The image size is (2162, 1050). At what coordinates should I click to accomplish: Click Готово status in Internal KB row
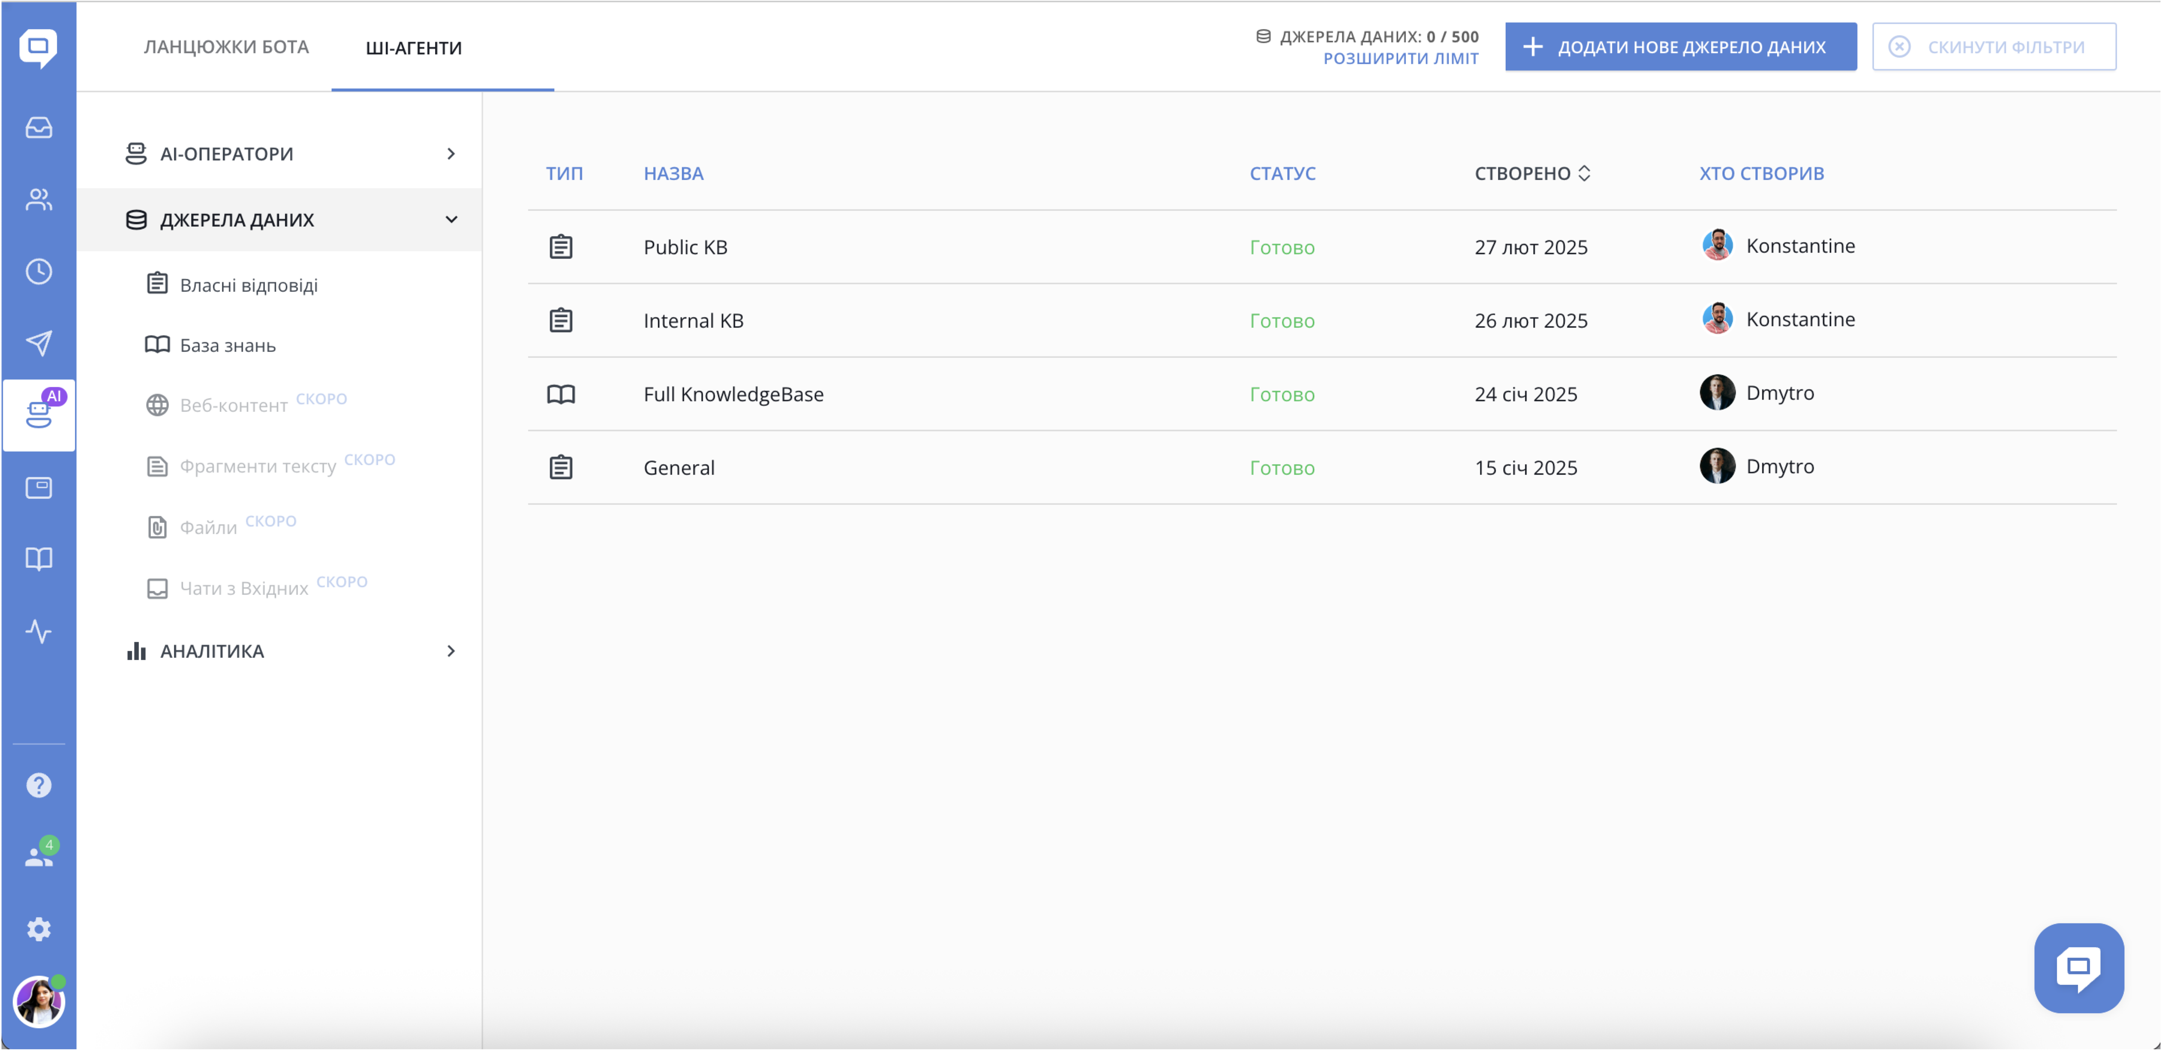(1282, 321)
